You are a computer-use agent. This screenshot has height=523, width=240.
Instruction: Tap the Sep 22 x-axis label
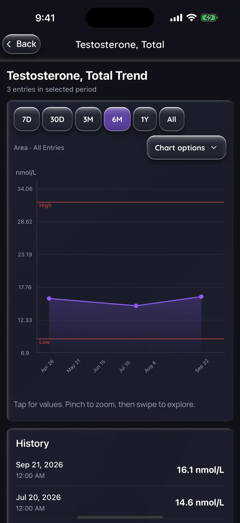[x=202, y=366]
